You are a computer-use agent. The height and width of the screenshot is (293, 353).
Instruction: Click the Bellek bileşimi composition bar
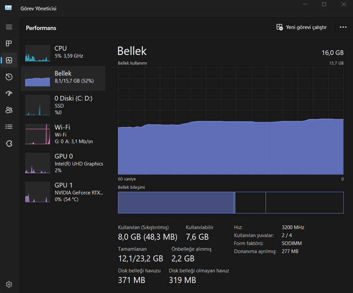coord(231,203)
